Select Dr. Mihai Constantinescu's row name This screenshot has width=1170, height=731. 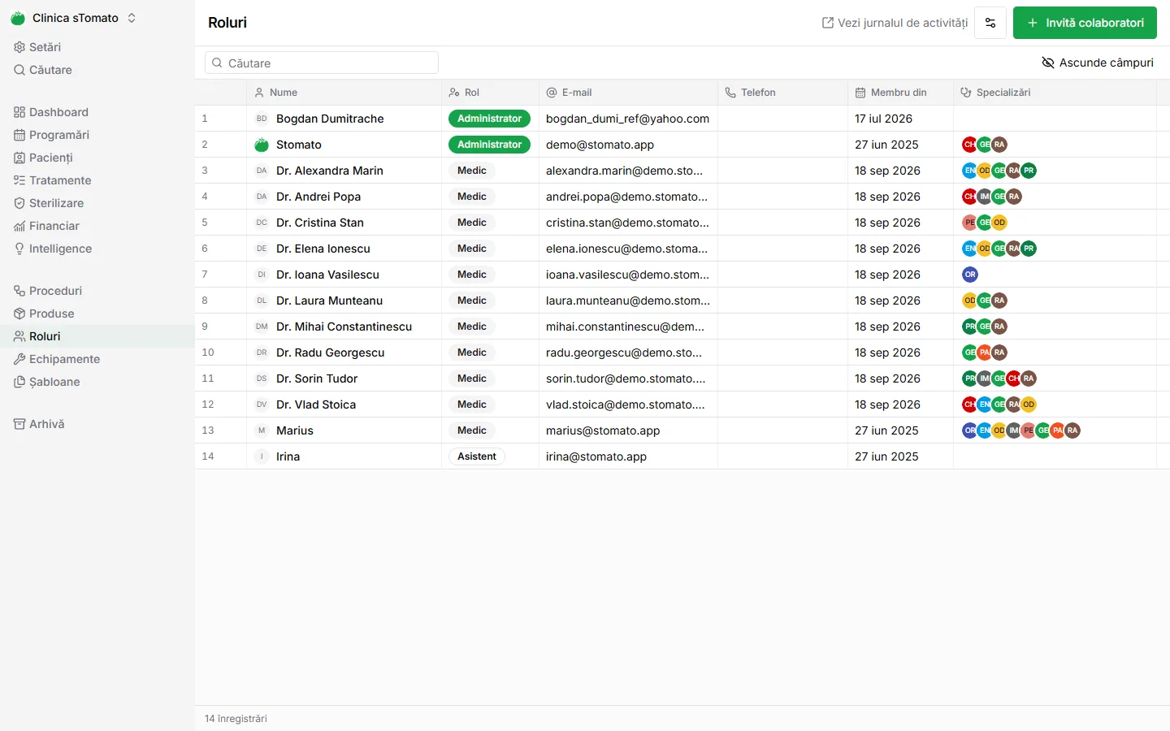[x=344, y=327]
